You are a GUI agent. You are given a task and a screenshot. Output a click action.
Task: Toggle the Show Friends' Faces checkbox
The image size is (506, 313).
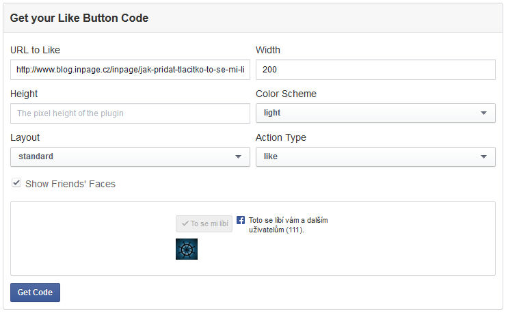point(16,183)
